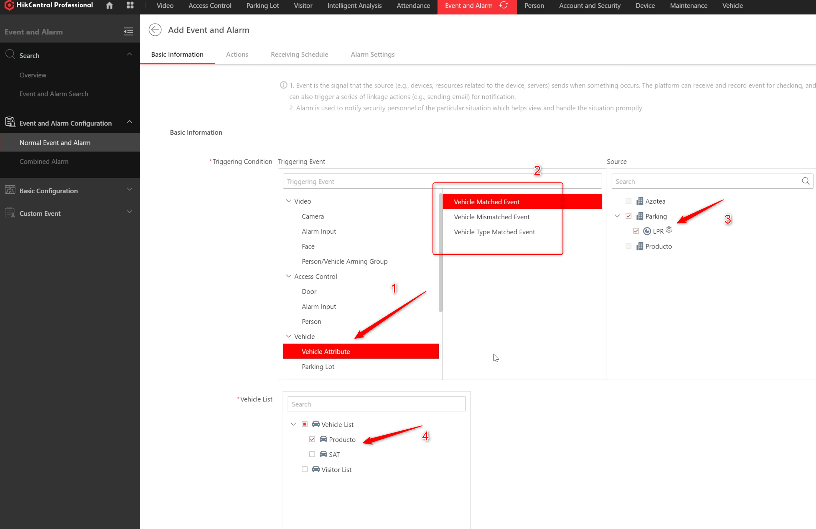This screenshot has height=529, width=816.
Task: Check the Visitor List checkbox
Action: point(304,469)
